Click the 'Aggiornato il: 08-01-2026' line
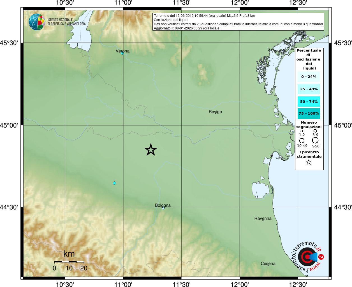The height and width of the screenshot is (287, 352). 187,28
